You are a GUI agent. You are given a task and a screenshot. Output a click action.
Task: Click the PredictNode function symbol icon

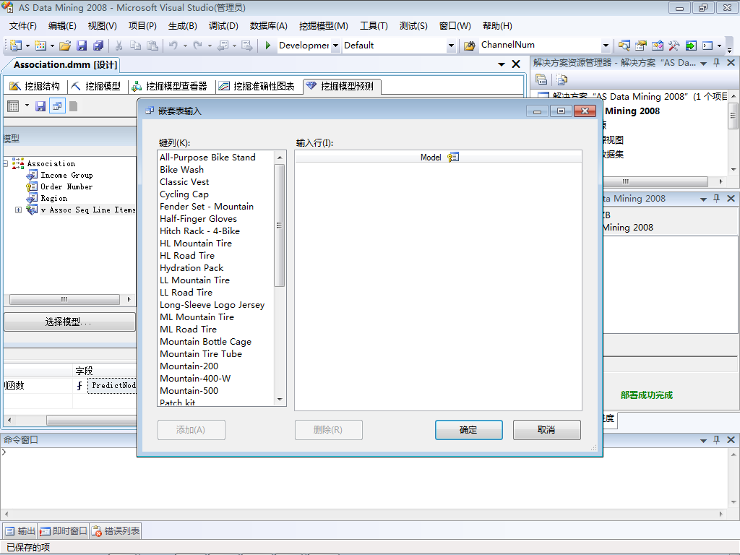[x=79, y=386]
